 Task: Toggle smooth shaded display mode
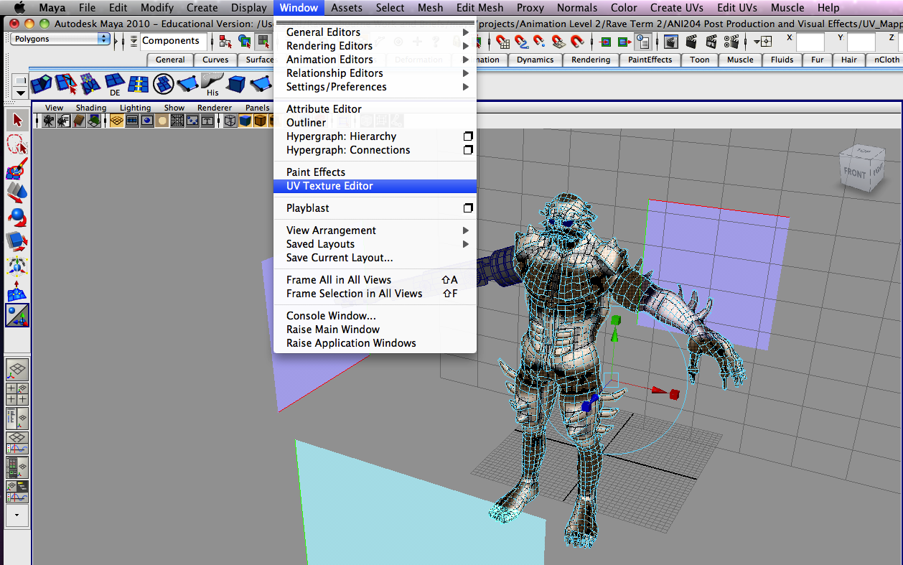click(245, 121)
